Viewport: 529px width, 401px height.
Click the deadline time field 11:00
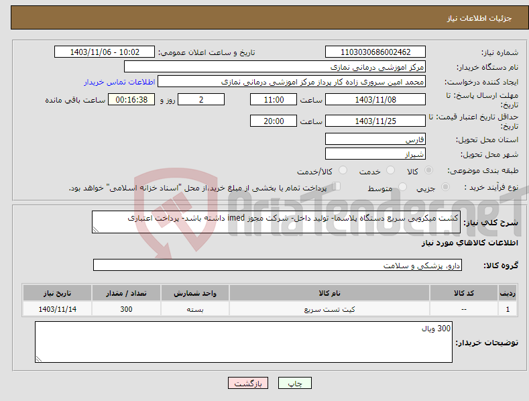(x=274, y=99)
